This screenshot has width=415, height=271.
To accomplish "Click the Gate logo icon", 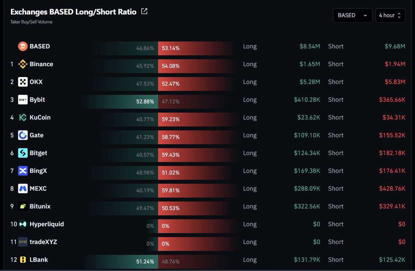I will point(23,135).
